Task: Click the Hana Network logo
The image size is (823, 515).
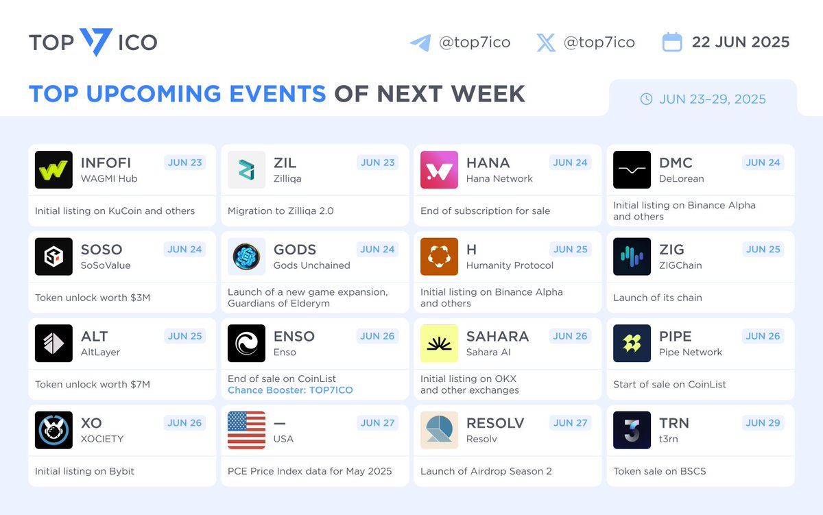Action: 439,169
